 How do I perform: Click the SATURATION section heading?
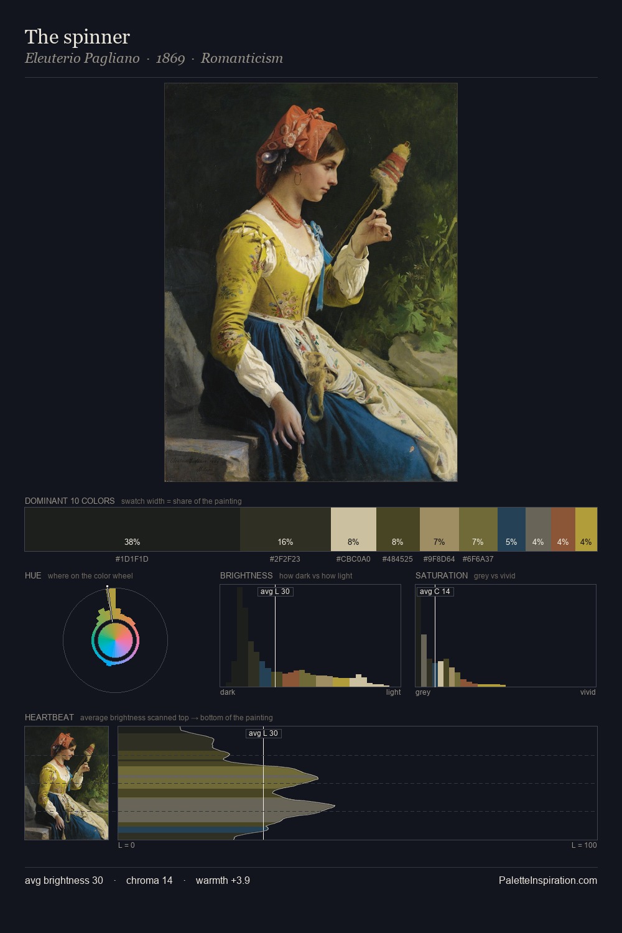(442, 575)
